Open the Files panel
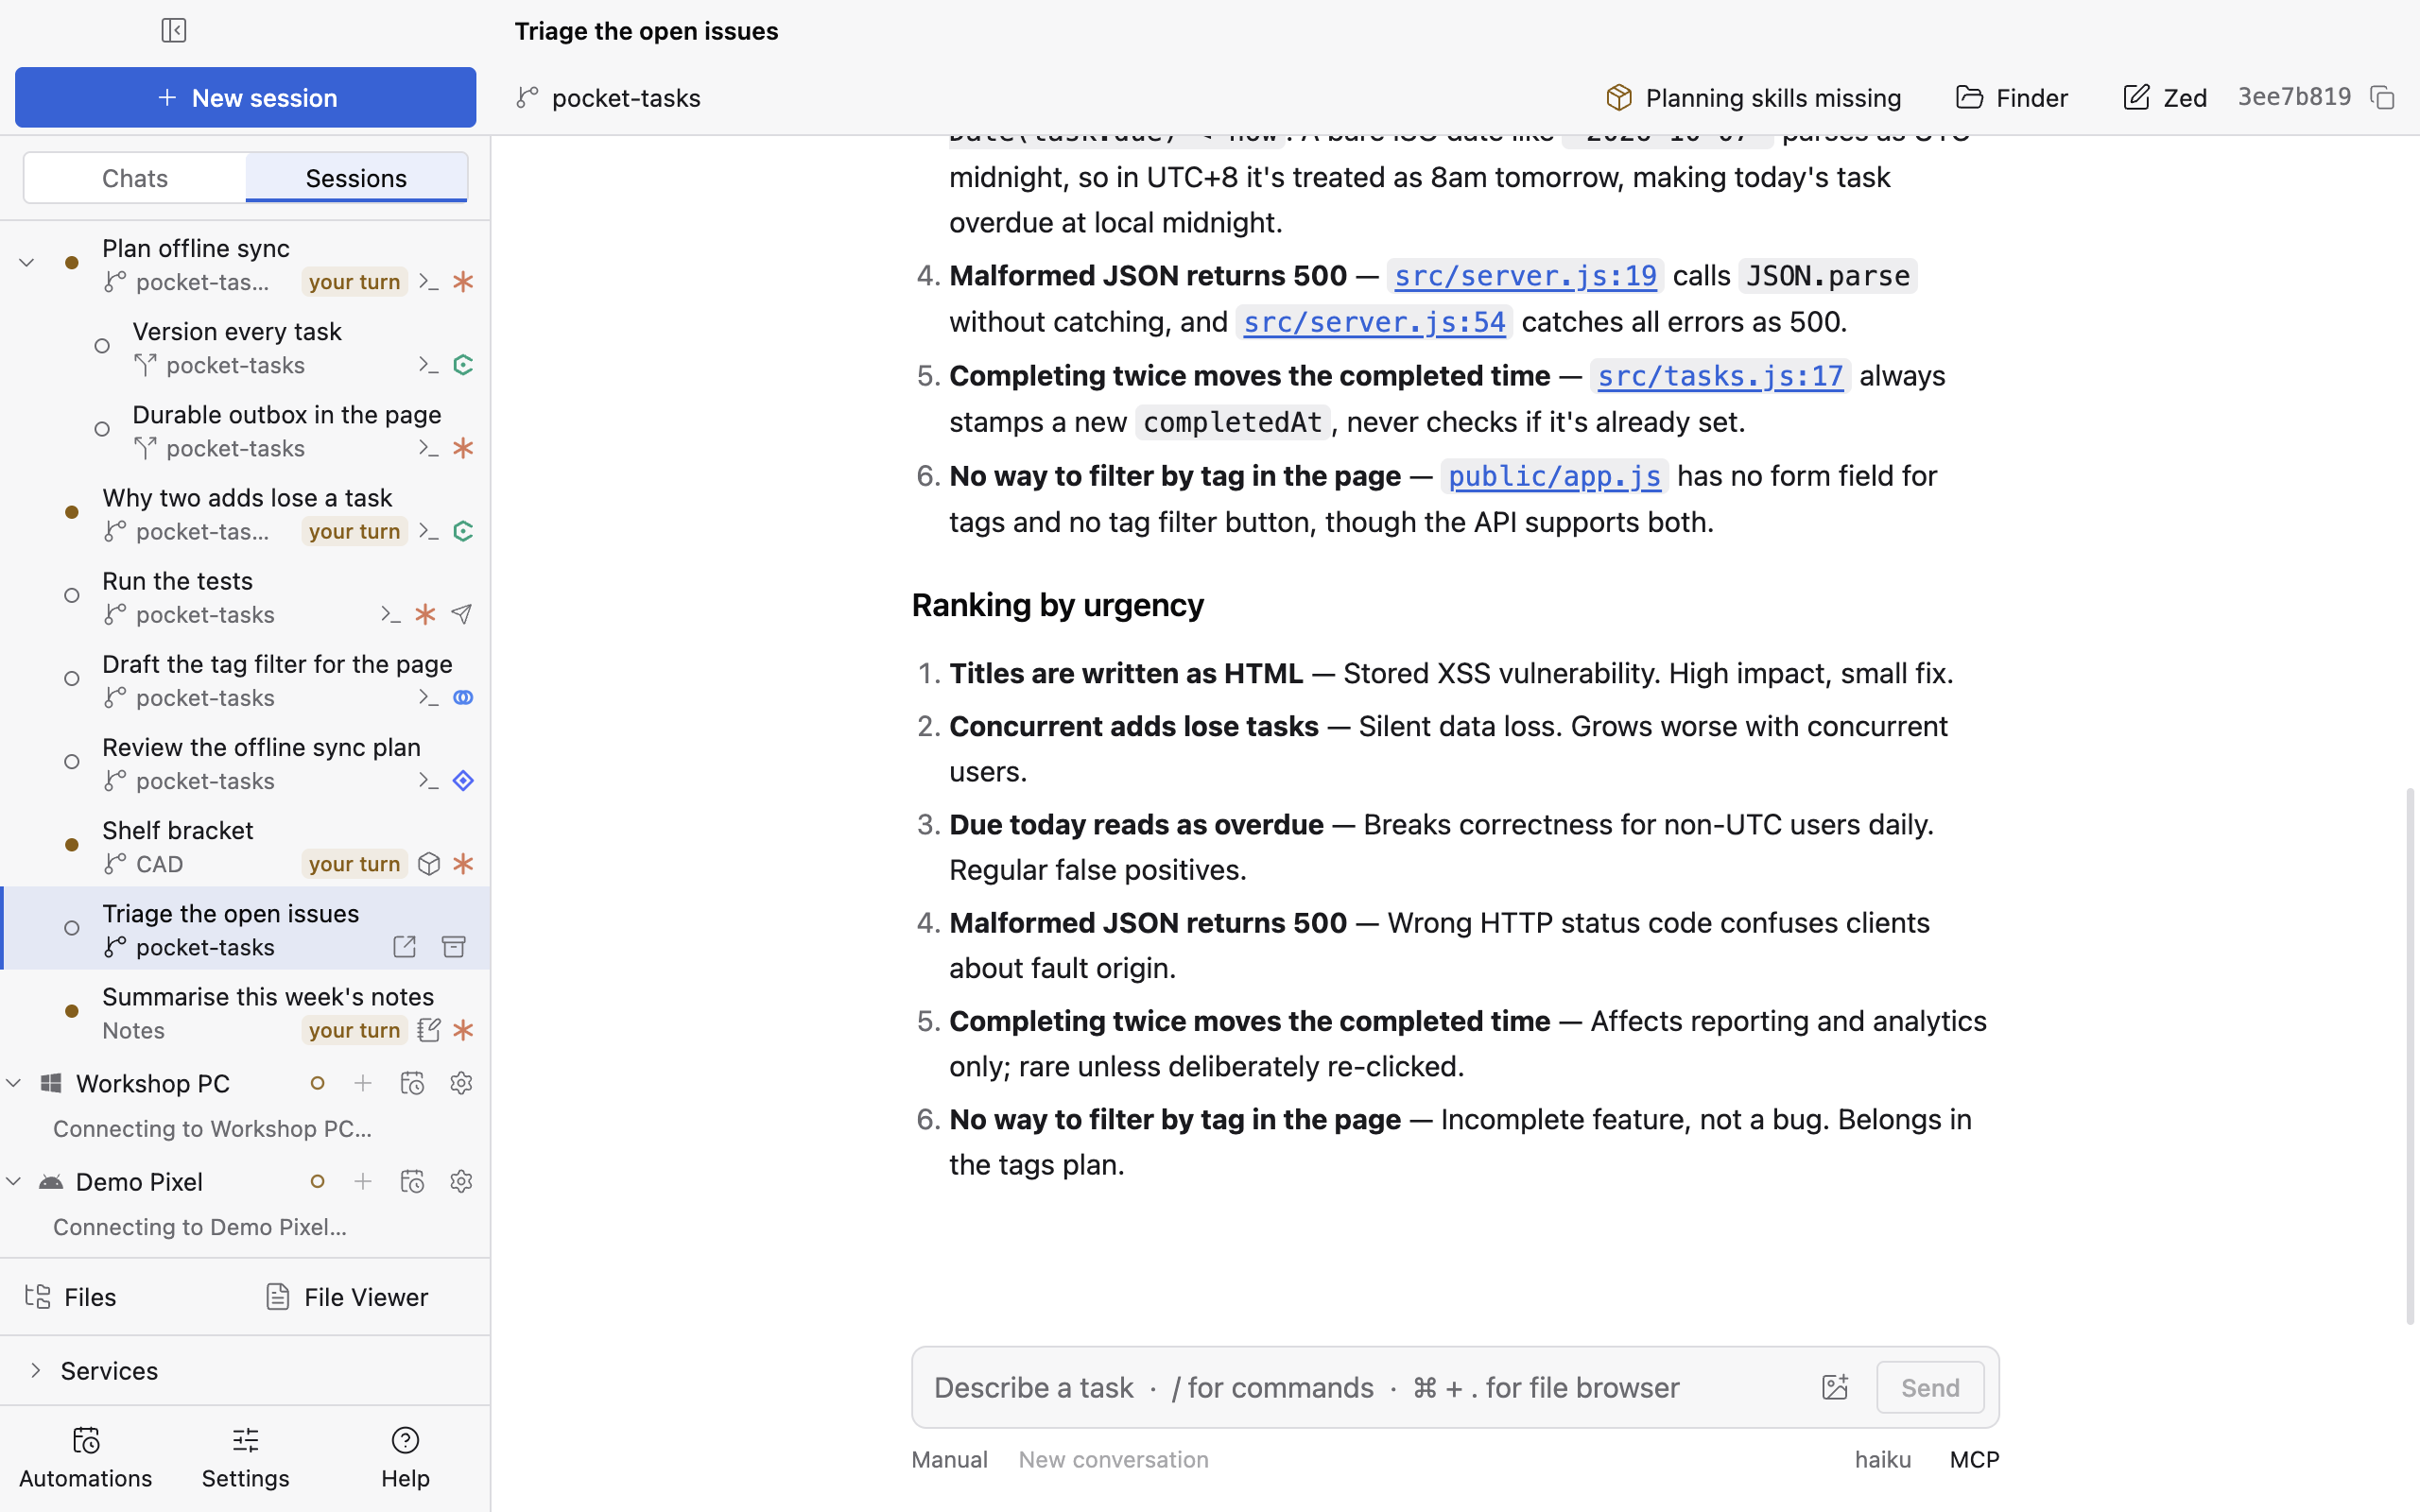This screenshot has height=1512, width=2420. click(71, 1297)
